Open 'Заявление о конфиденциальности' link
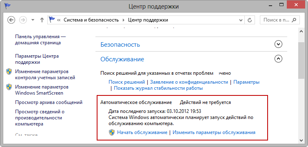Image resolution: width=308 pixels, height=147 pixels. (x=189, y=82)
